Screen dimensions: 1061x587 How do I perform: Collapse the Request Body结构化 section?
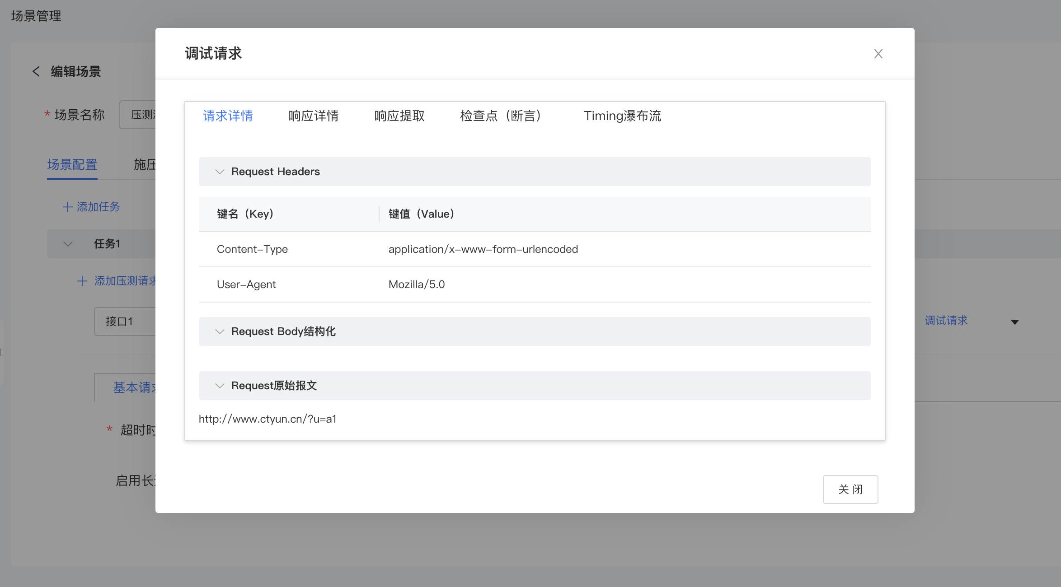[x=220, y=331]
